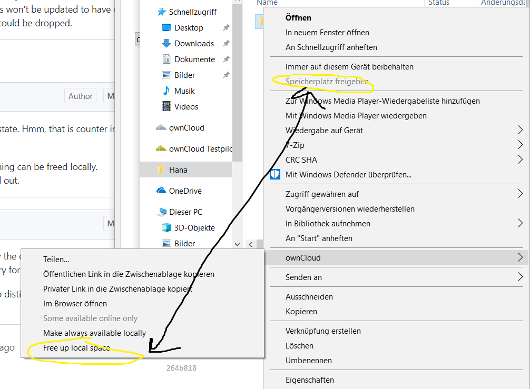Click the Windows Defender shield icon
Image resolution: width=530 pixels, height=389 pixels.
(274, 174)
